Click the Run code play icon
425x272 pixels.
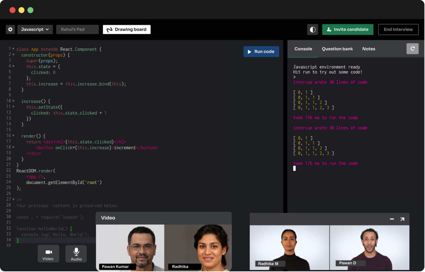(249, 51)
